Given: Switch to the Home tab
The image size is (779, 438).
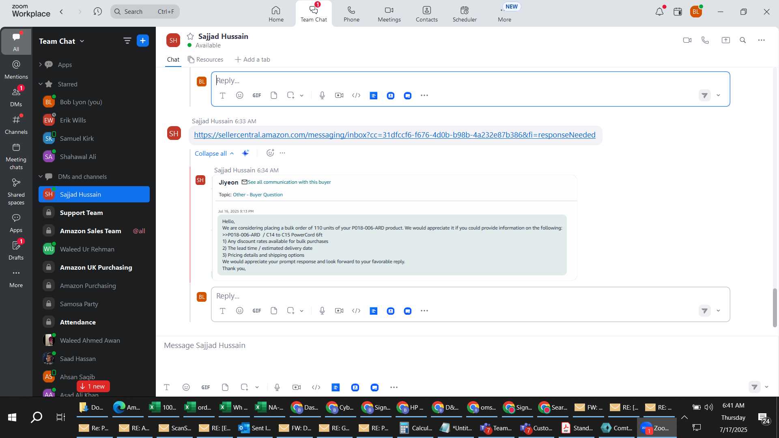Looking at the screenshot, I should pyautogui.click(x=276, y=14).
